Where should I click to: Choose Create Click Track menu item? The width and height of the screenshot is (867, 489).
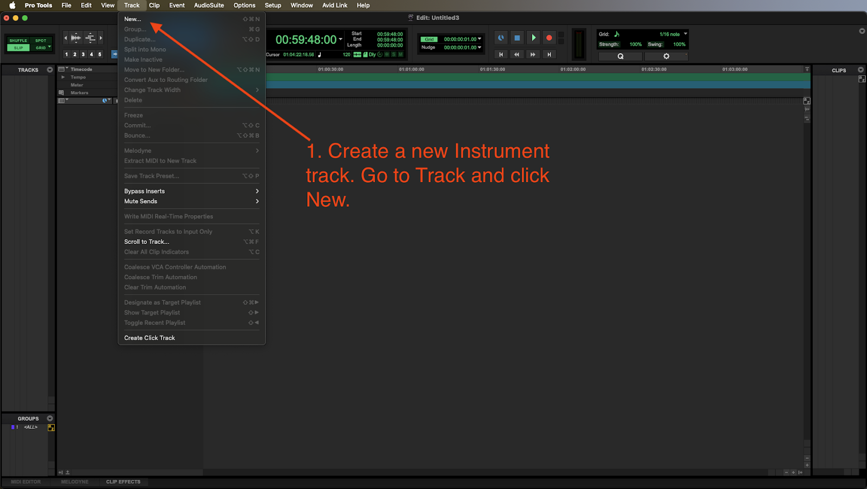pyautogui.click(x=192, y=338)
